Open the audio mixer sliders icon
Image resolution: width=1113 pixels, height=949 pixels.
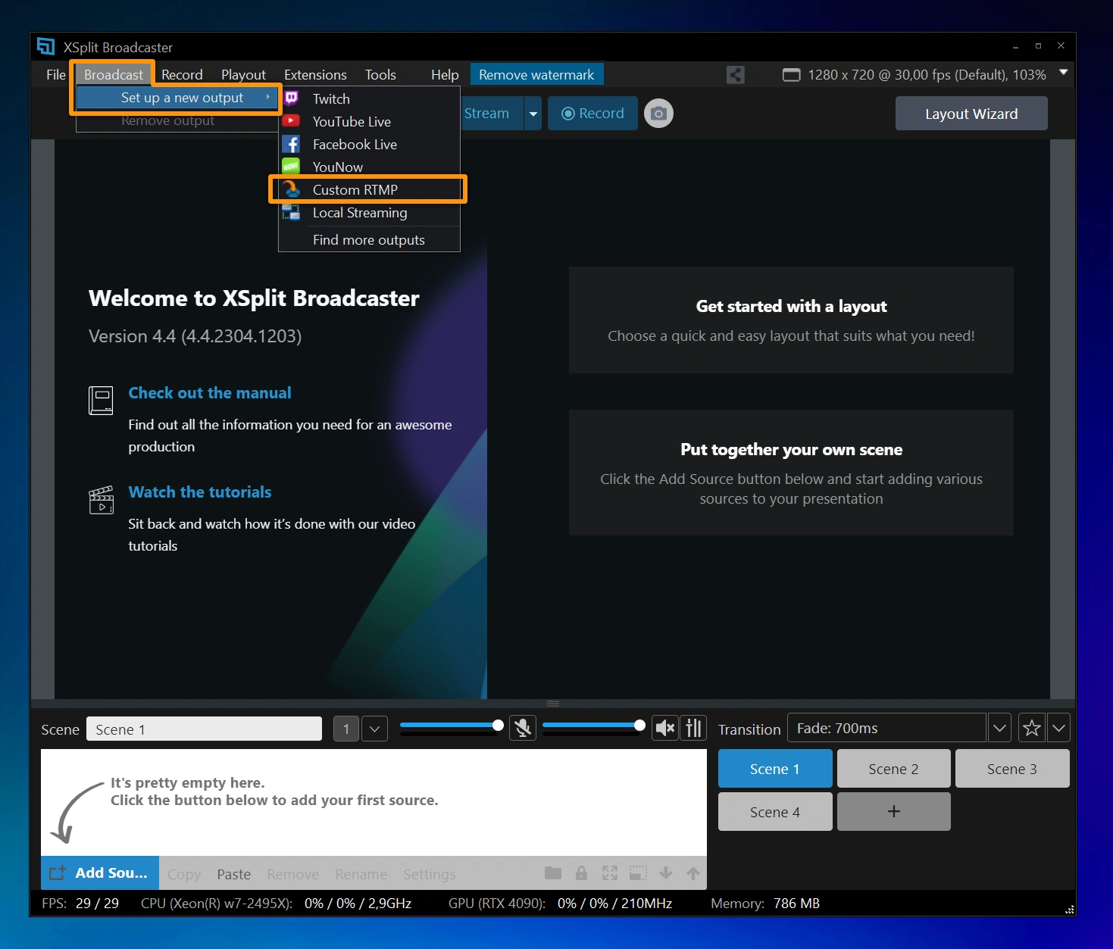pos(693,728)
